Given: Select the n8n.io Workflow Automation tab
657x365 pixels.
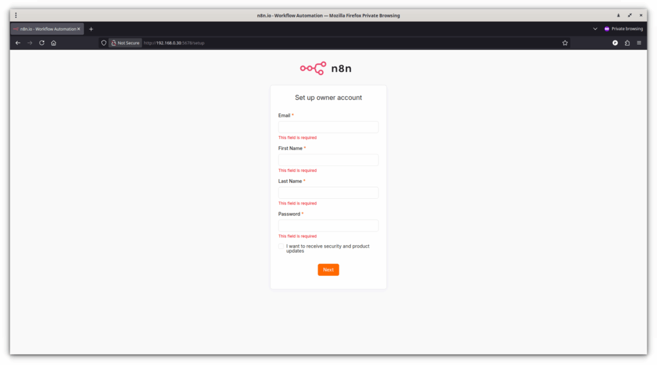Looking at the screenshot, I should coord(47,29).
